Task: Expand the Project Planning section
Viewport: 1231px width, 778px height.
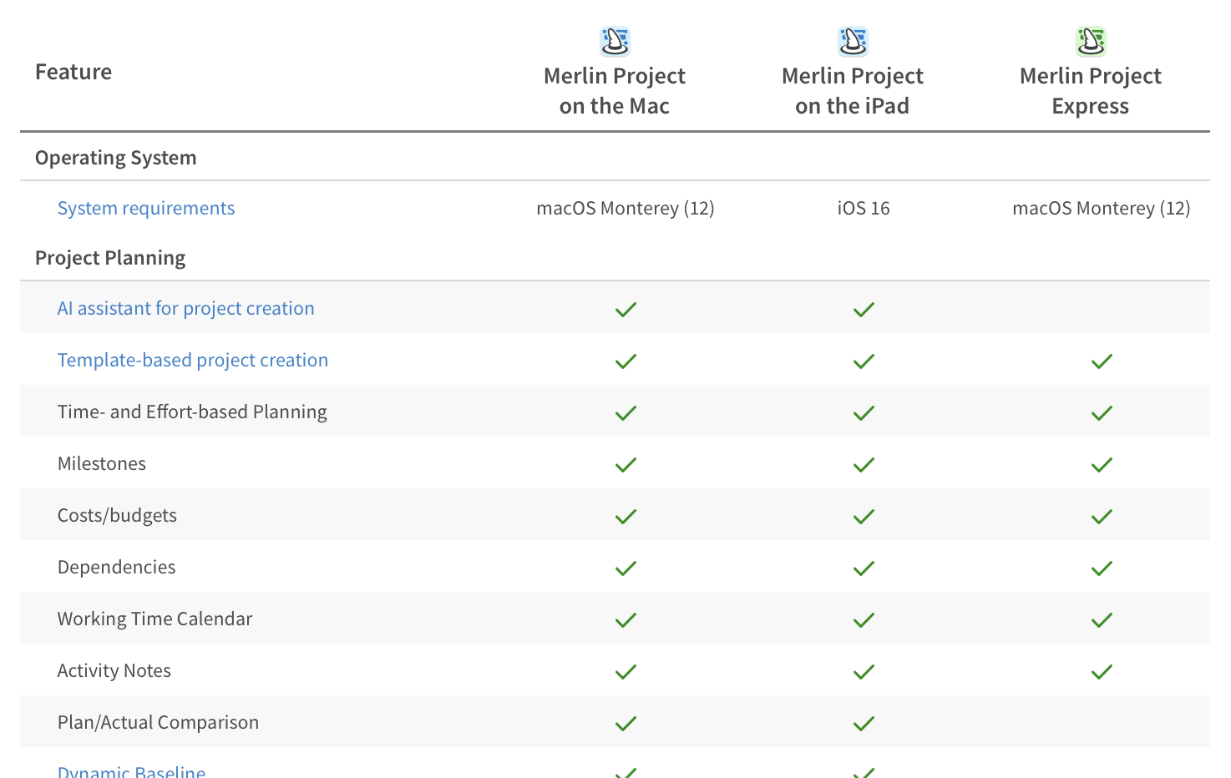Action: click(x=109, y=257)
